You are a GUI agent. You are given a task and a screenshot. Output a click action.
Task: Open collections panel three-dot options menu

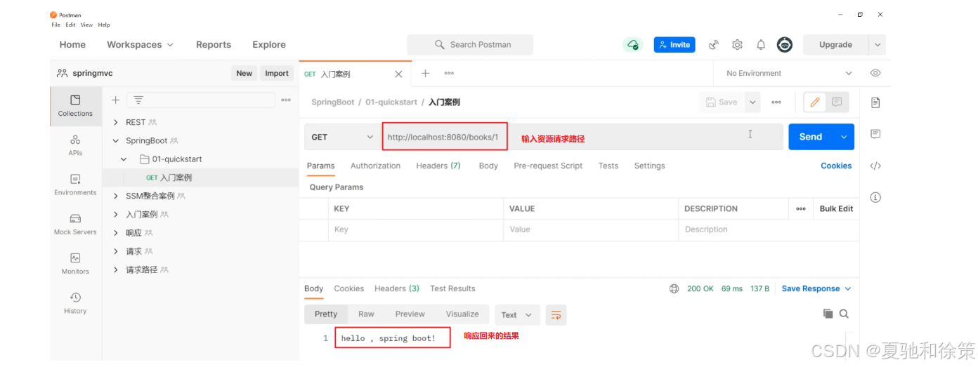point(286,100)
